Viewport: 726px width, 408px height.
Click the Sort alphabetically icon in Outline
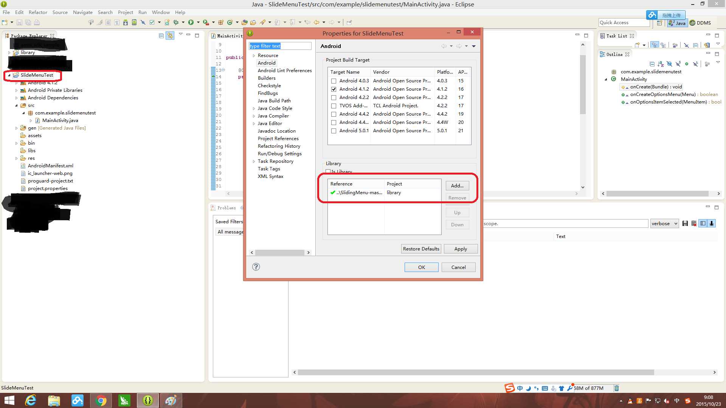click(661, 64)
